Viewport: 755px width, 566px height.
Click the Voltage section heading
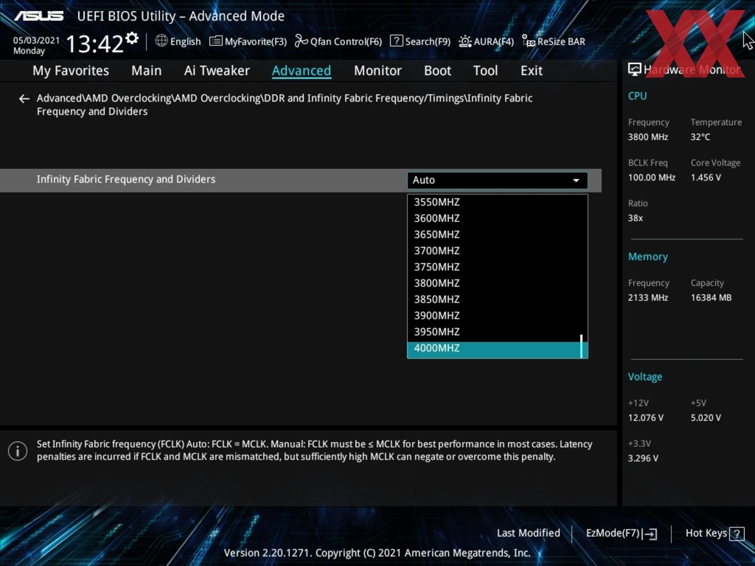[645, 377]
